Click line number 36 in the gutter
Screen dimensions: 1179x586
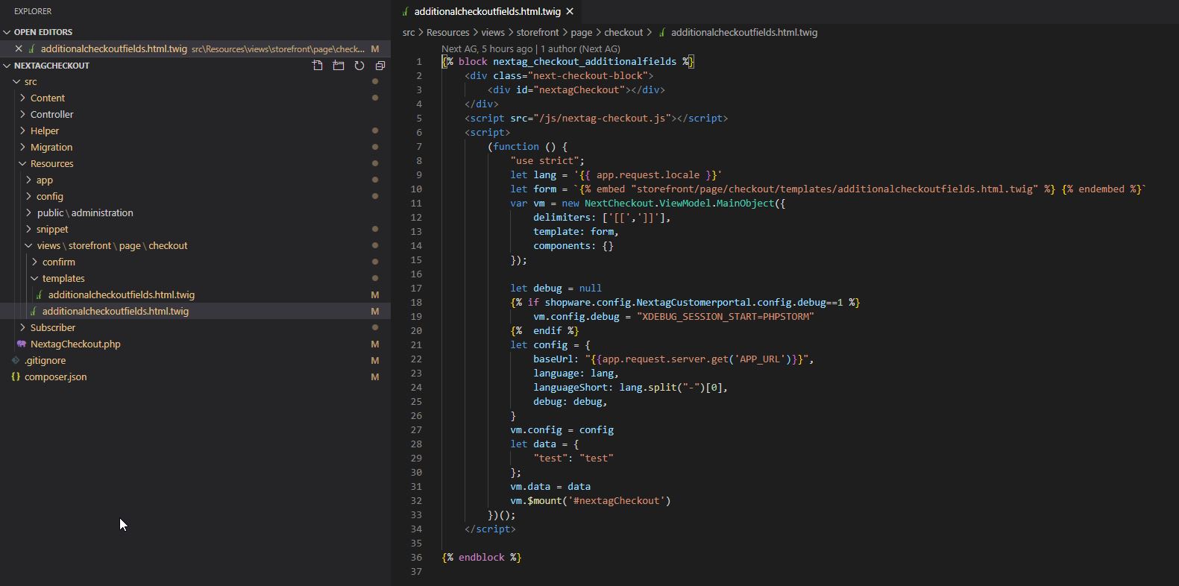[x=416, y=558]
